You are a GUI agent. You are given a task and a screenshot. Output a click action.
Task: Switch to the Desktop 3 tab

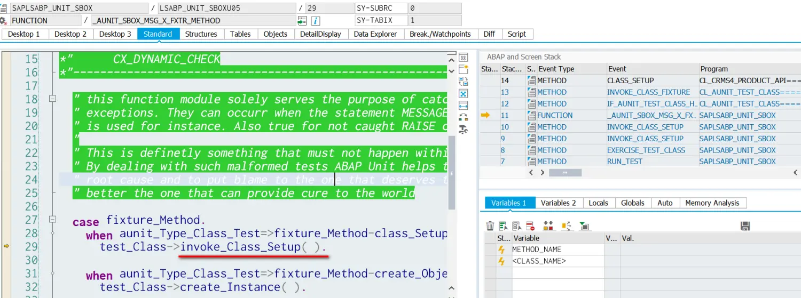click(x=115, y=34)
